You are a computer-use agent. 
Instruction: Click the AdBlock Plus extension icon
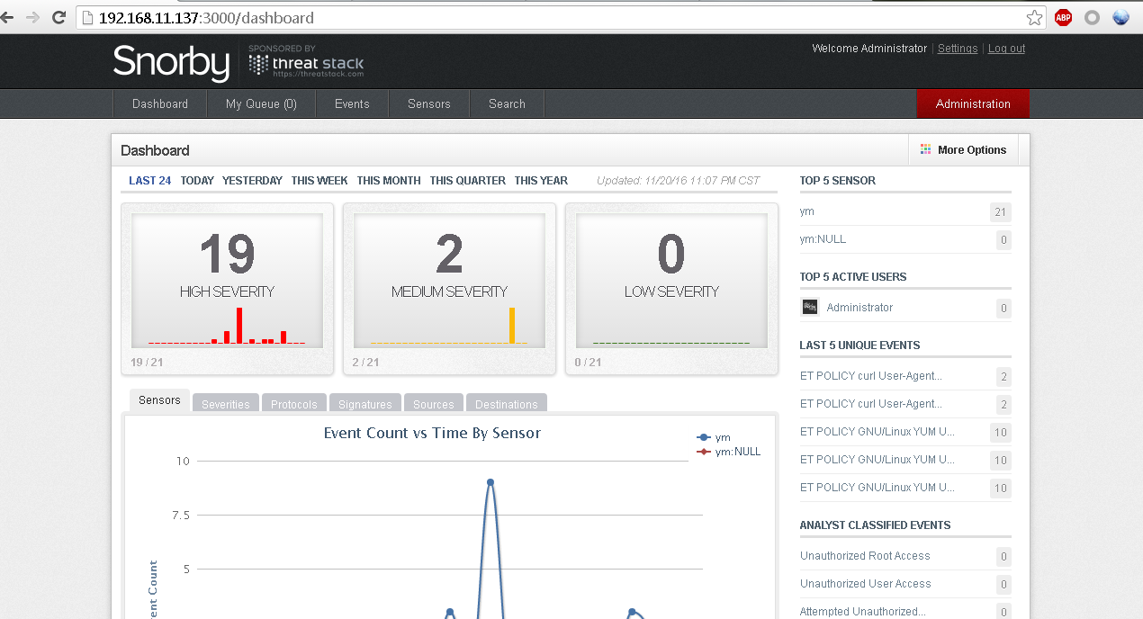pos(1063,17)
